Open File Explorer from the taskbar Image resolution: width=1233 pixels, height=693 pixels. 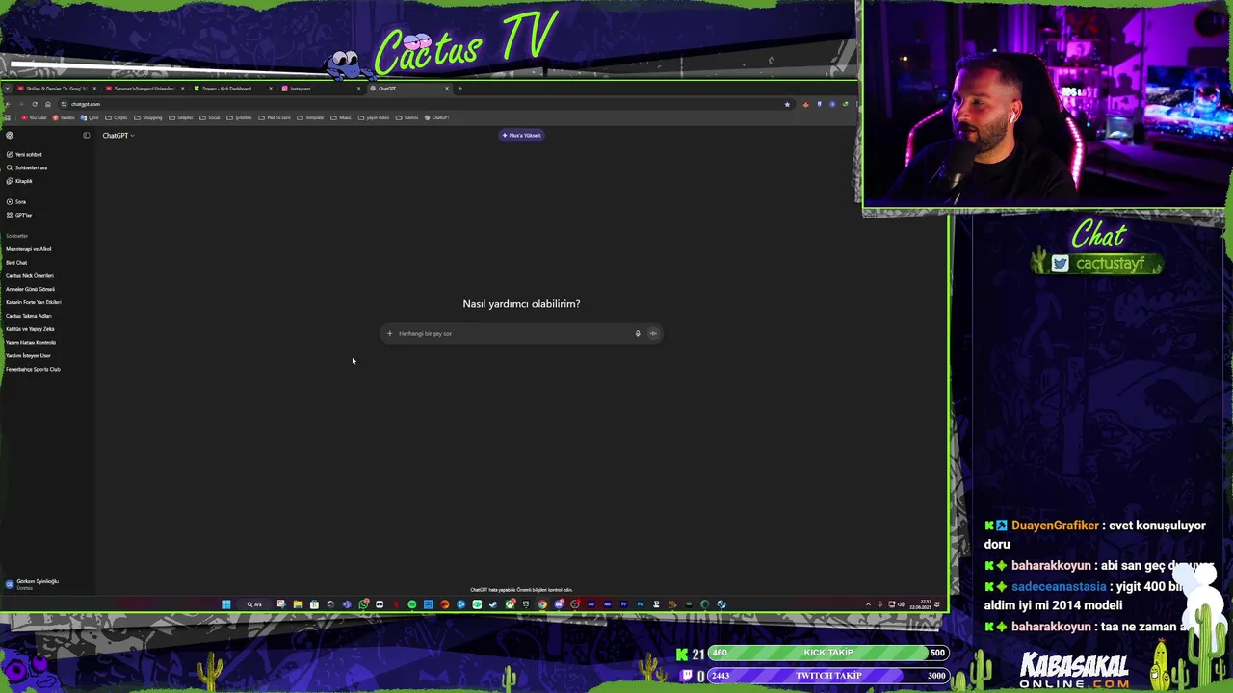tap(298, 604)
